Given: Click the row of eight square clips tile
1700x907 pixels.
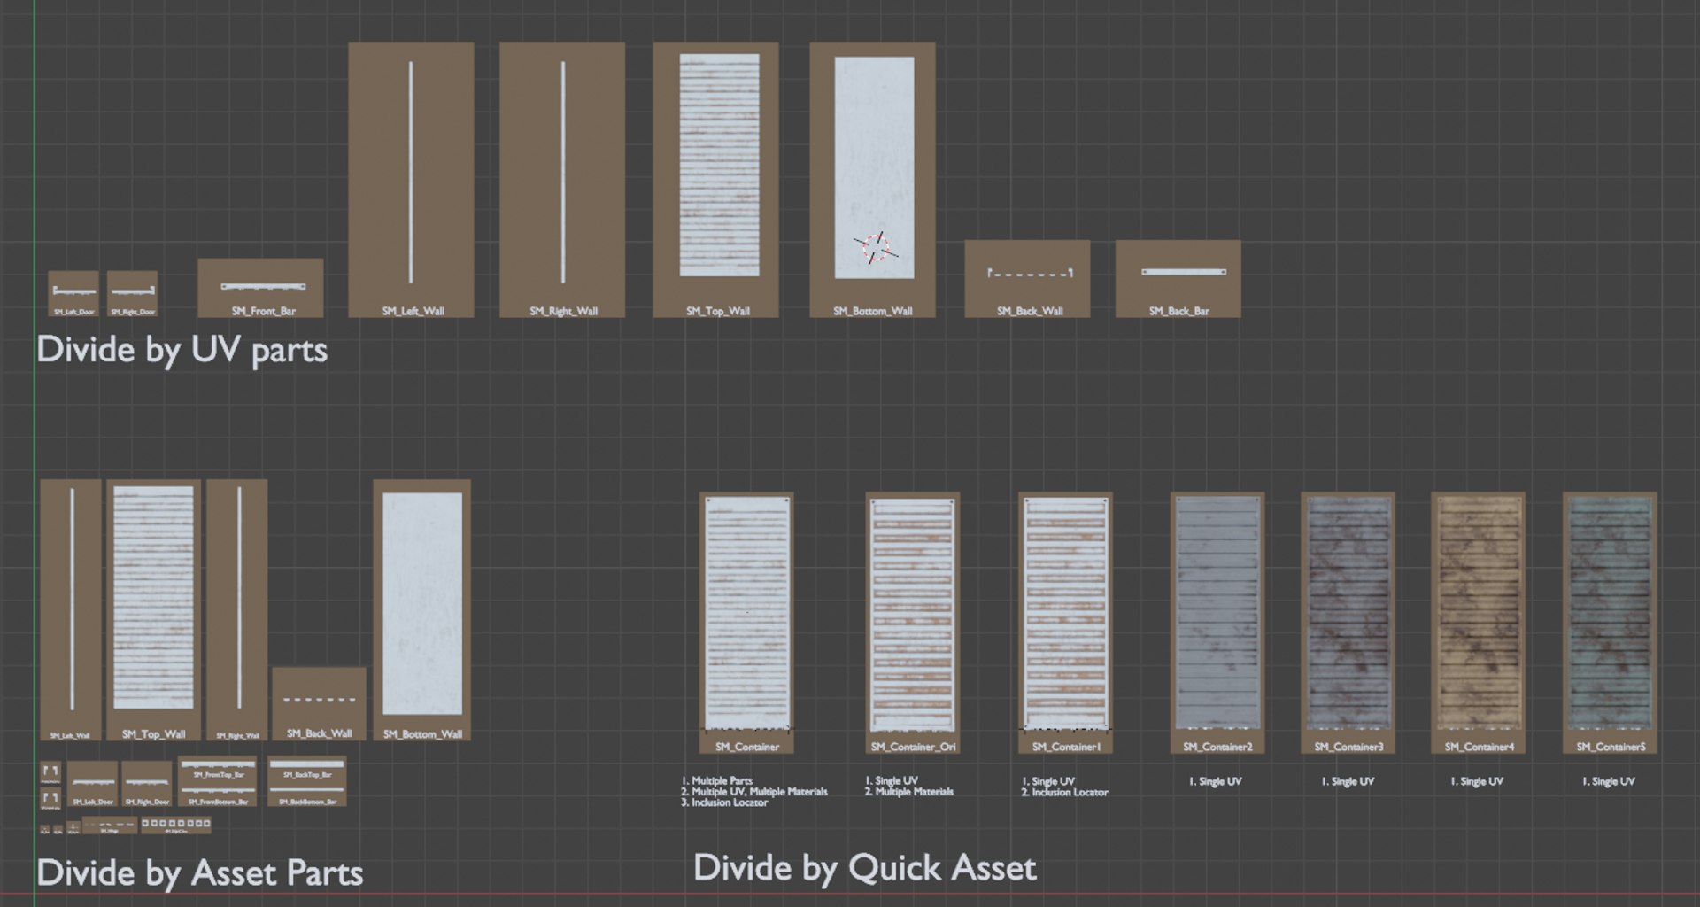Looking at the screenshot, I should click(x=176, y=825).
